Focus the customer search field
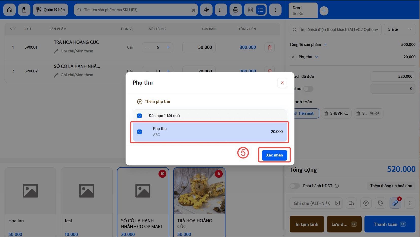This screenshot has height=237, width=420. [336, 29]
